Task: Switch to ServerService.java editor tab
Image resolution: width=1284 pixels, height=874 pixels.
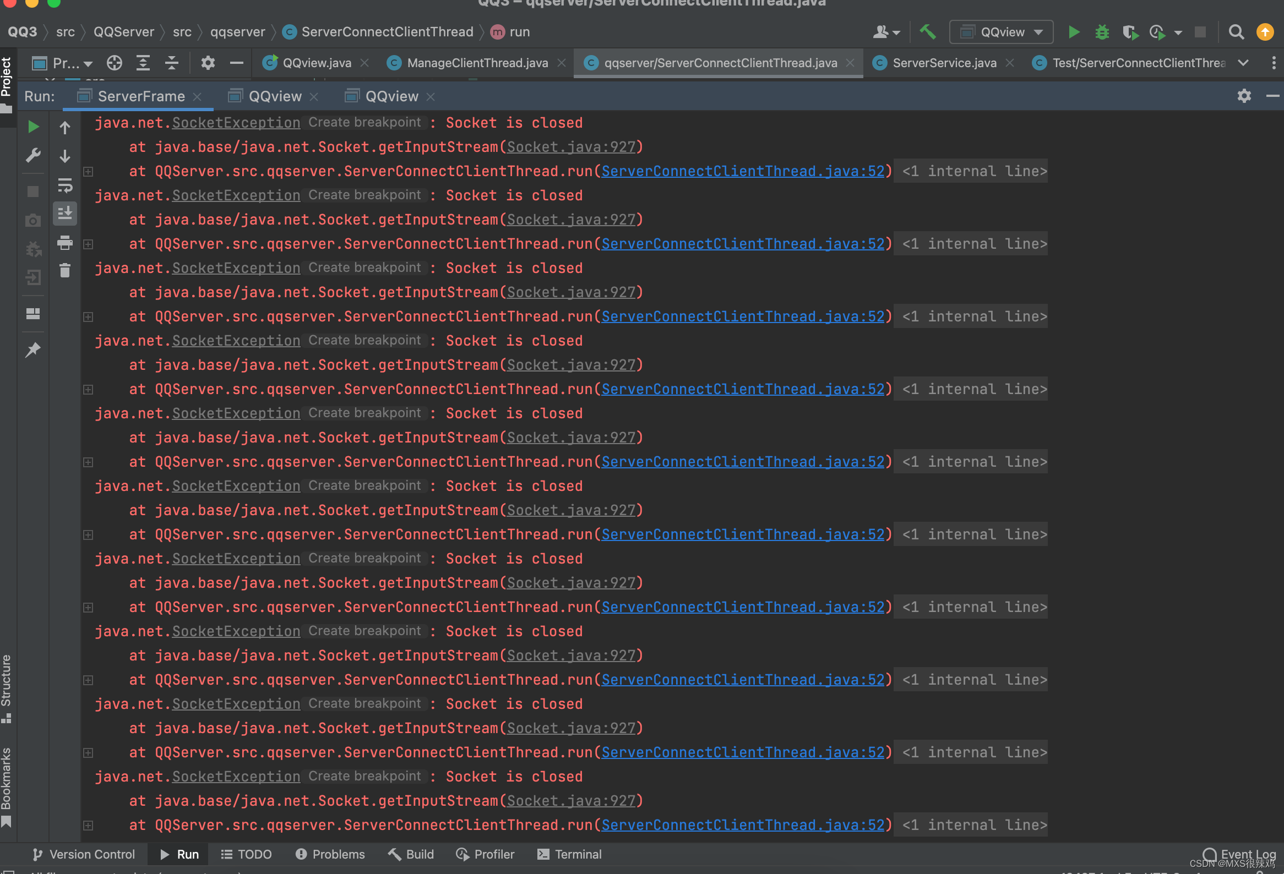Action: point(944,63)
